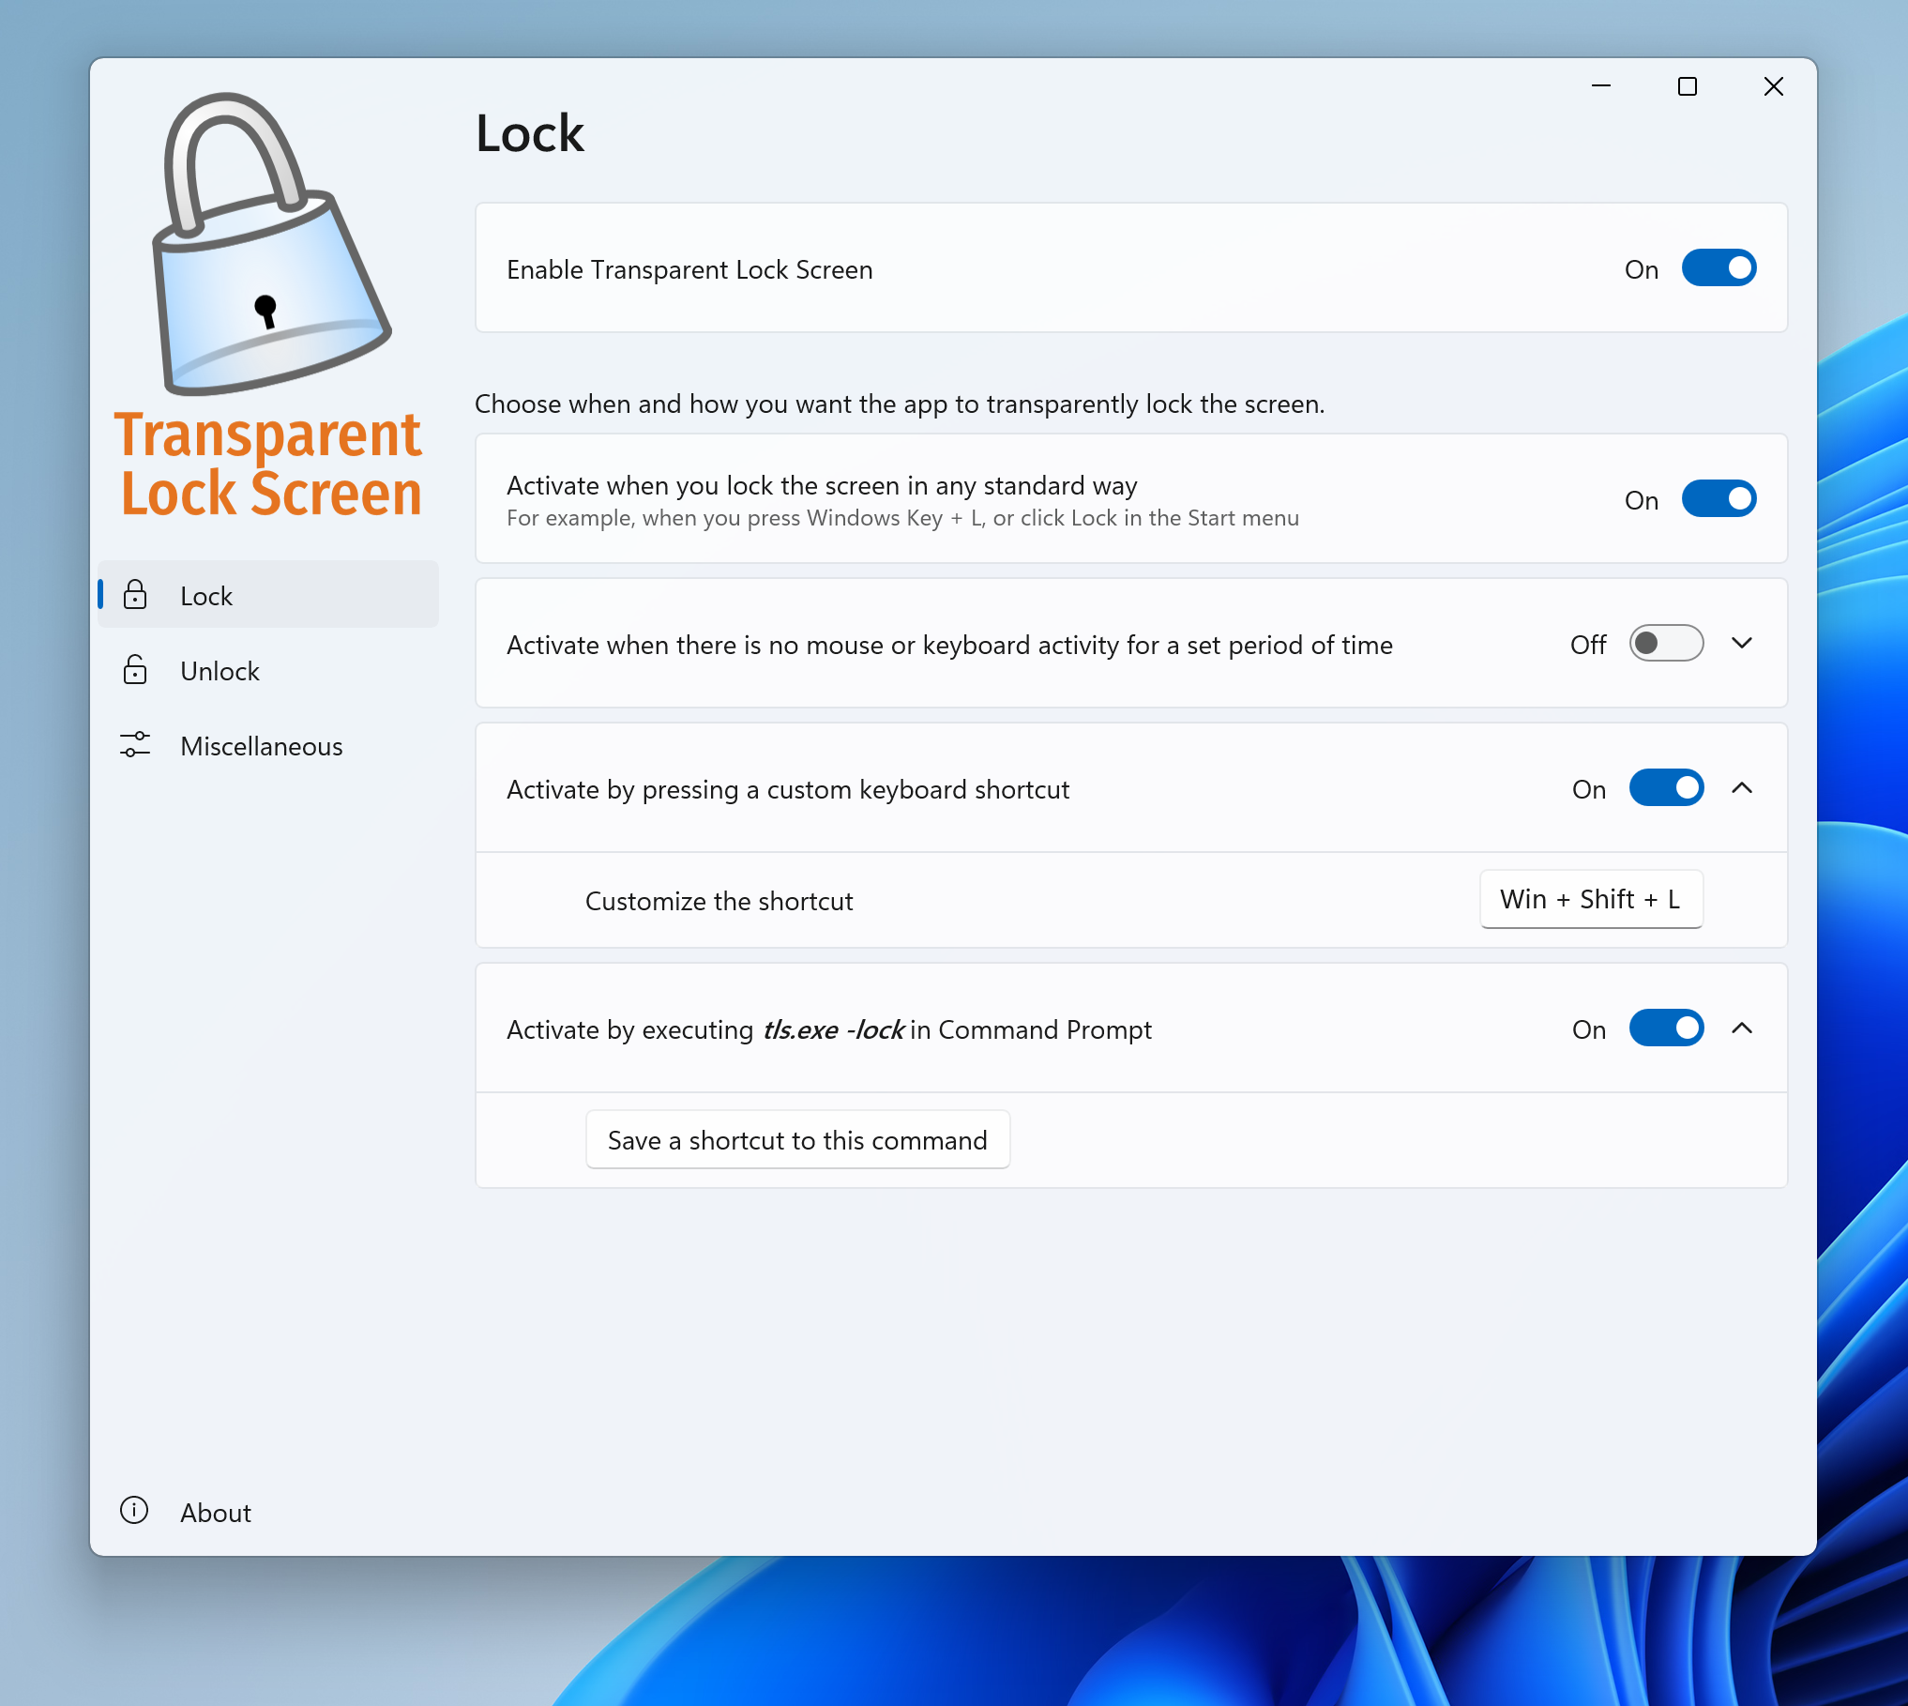Screen dimensions: 1908x1706
Task: Collapse the Command Prompt activation section
Action: [x=1742, y=1028]
